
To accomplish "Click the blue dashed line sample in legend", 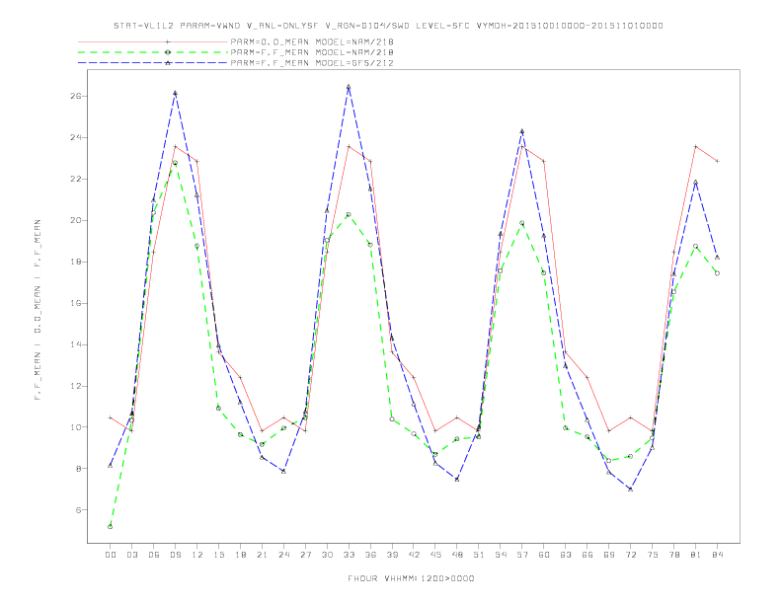I will (x=153, y=63).
